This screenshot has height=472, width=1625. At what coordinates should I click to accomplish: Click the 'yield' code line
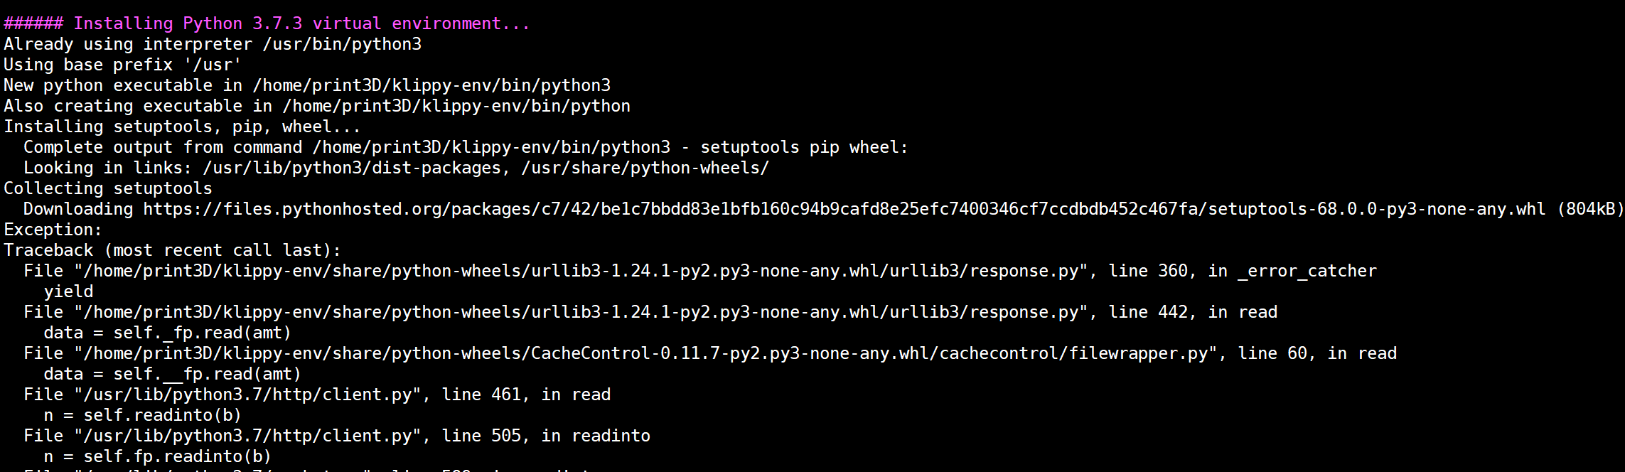pos(68,291)
